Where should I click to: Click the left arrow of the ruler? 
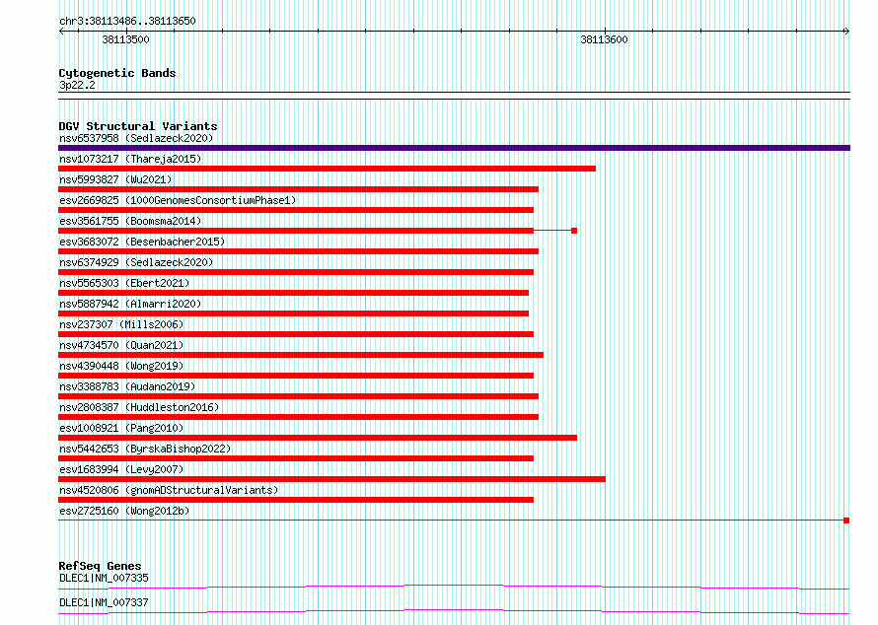[x=61, y=32]
